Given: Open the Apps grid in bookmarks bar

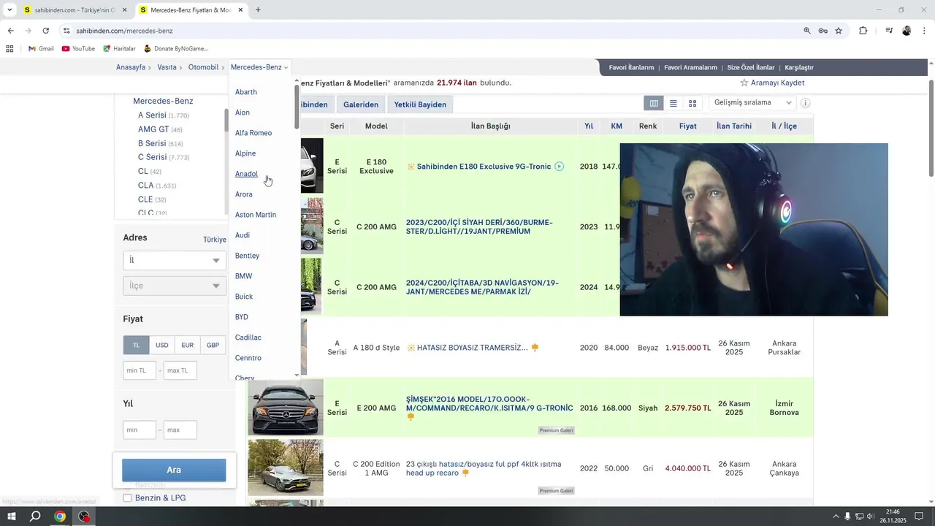Looking at the screenshot, I should pyautogui.click(x=9, y=49).
